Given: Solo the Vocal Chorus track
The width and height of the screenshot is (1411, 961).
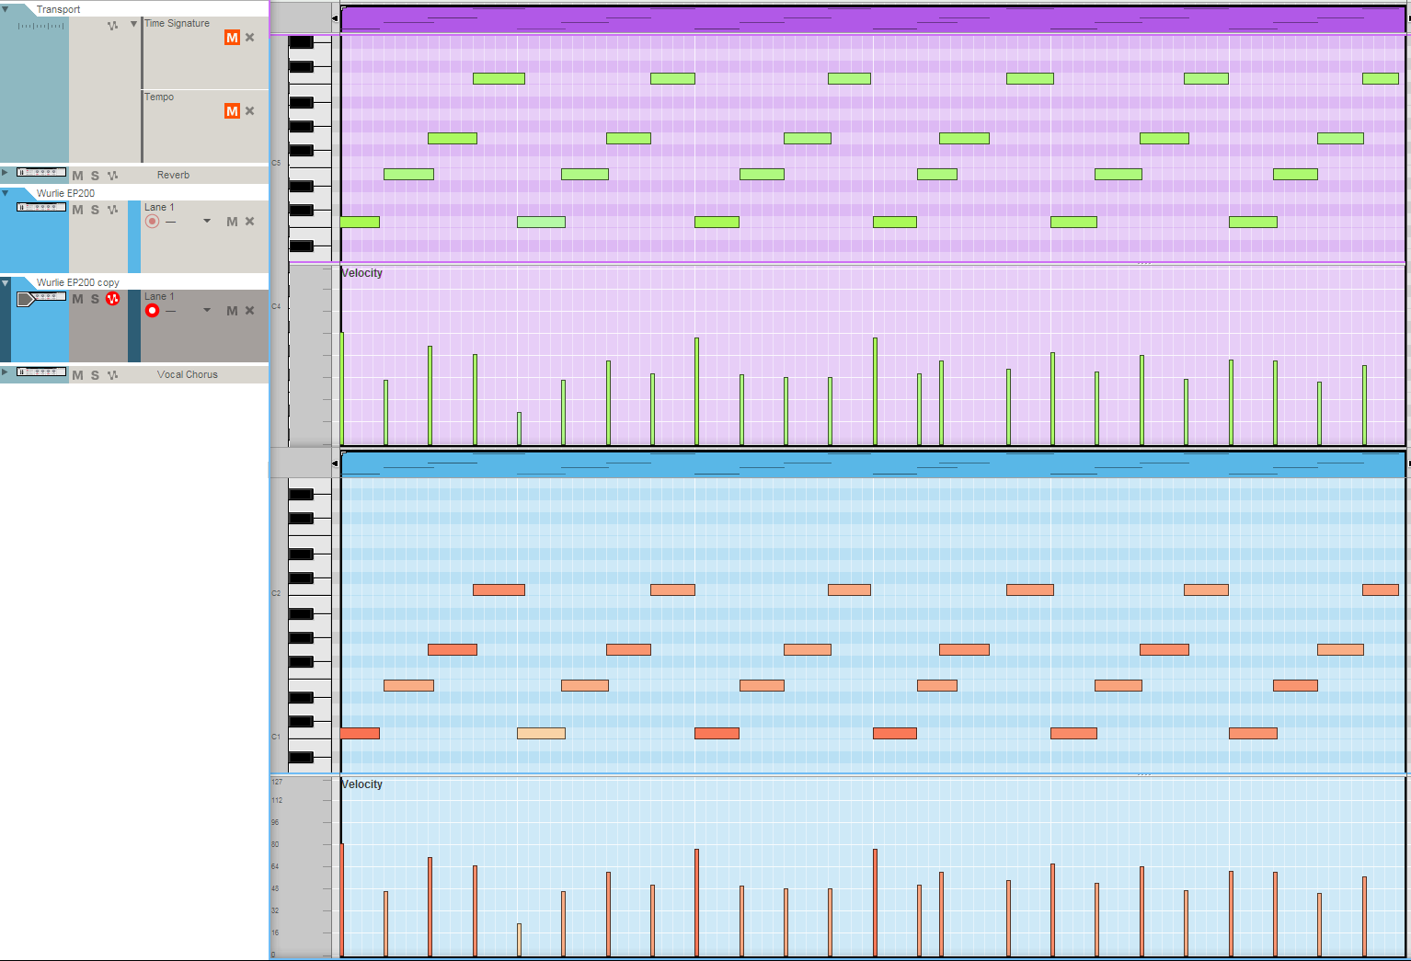Looking at the screenshot, I should pyautogui.click(x=95, y=374).
